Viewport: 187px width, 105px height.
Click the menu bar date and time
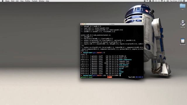point(176,1)
